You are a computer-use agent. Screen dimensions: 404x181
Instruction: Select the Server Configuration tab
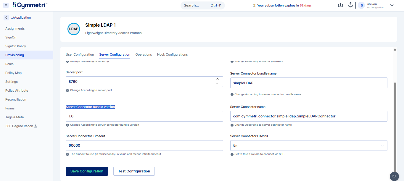point(115,54)
